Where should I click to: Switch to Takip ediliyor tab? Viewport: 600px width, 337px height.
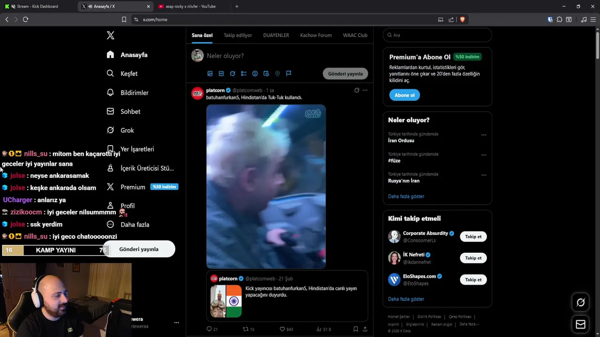click(238, 35)
